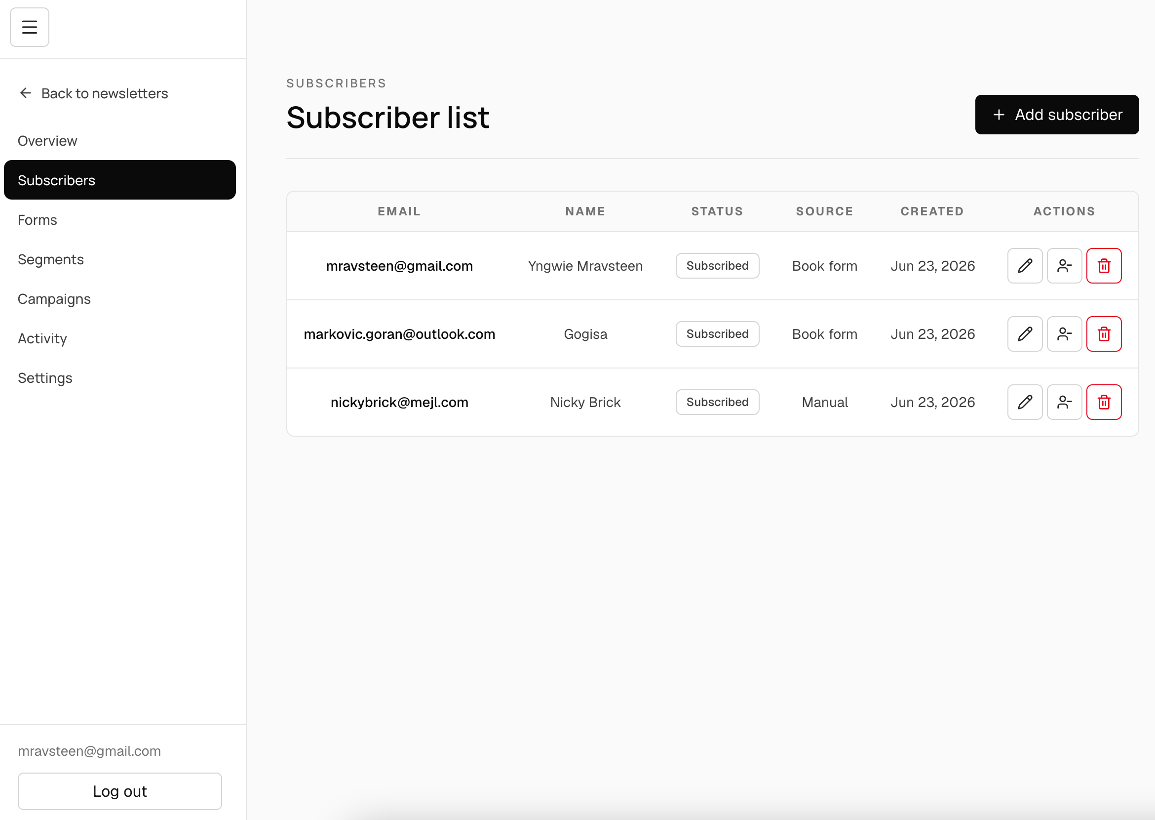
Task: Click the account email in sidebar footer
Action: tap(89, 751)
